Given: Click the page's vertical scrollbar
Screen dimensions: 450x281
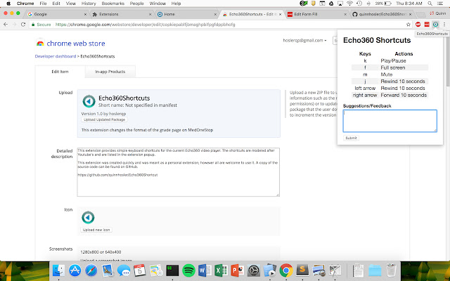Looking at the screenshot, I should [x=449, y=59].
